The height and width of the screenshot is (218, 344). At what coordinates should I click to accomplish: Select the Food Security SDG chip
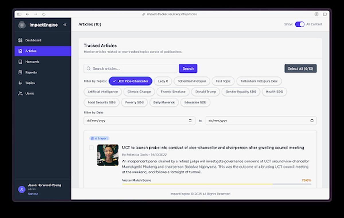click(x=101, y=102)
